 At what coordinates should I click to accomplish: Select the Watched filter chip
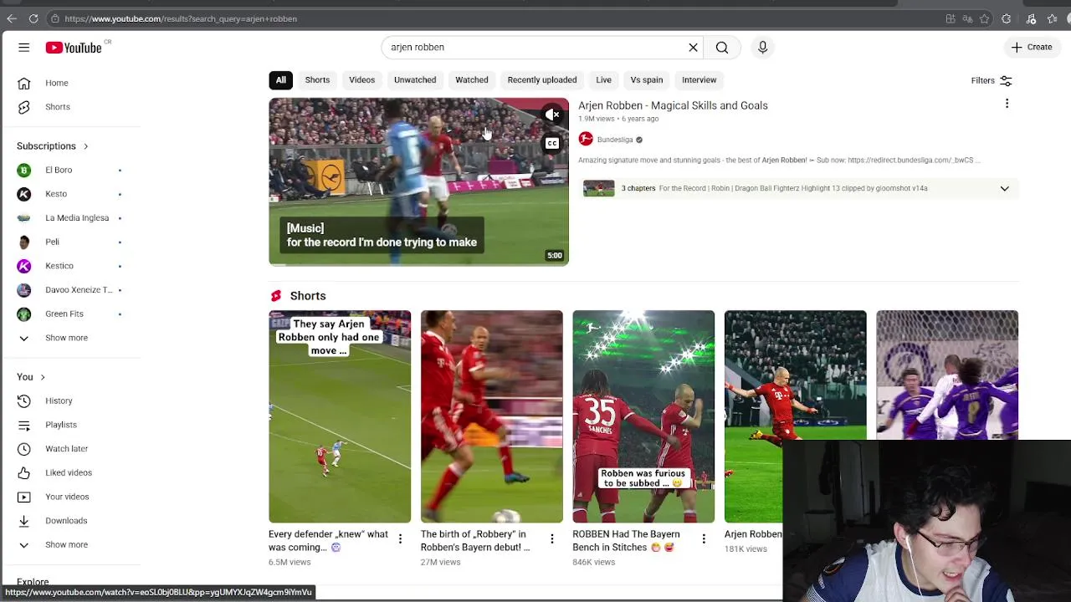click(x=472, y=80)
